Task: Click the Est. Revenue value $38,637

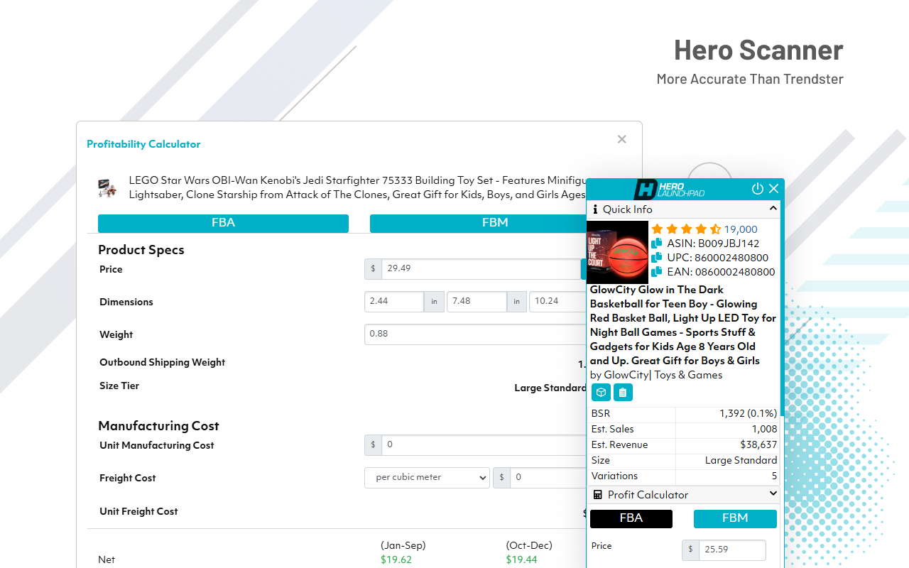Action: (x=758, y=444)
